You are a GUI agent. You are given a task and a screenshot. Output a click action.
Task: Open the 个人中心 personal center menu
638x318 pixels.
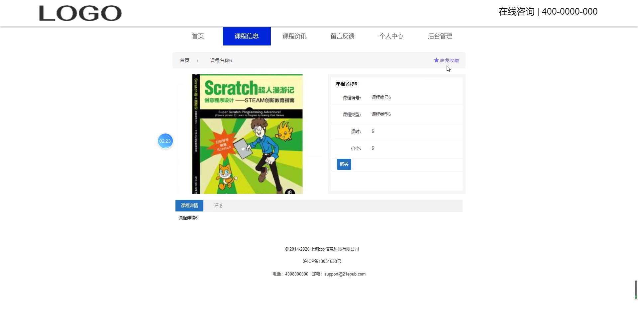[391, 36]
